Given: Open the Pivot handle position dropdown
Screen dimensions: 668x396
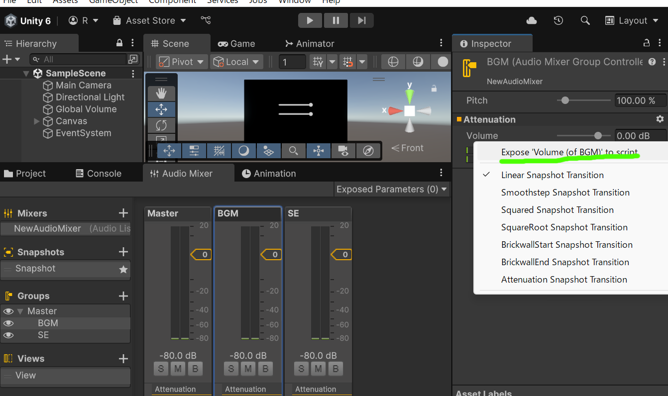Looking at the screenshot, I should 182,62.
